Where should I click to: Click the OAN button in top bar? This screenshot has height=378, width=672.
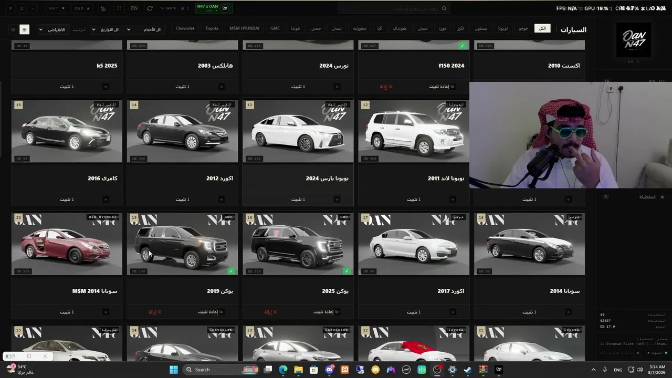(x=82, y=8)
